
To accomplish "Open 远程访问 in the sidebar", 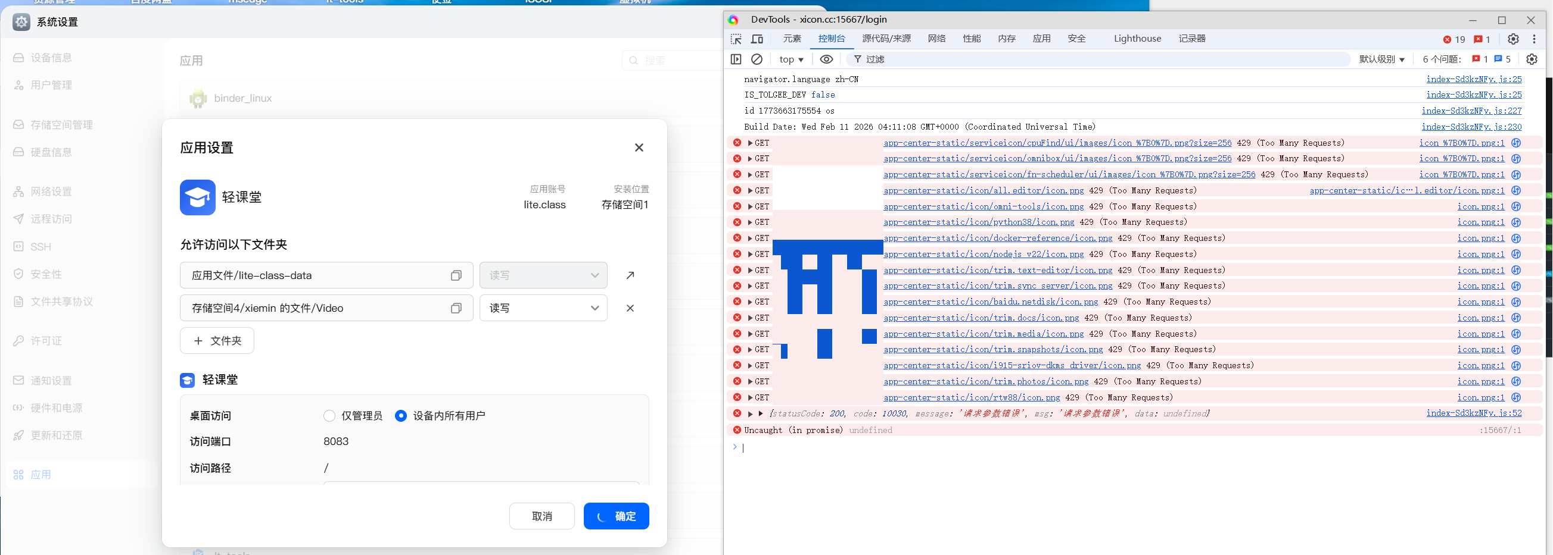I will pos(51,218).
